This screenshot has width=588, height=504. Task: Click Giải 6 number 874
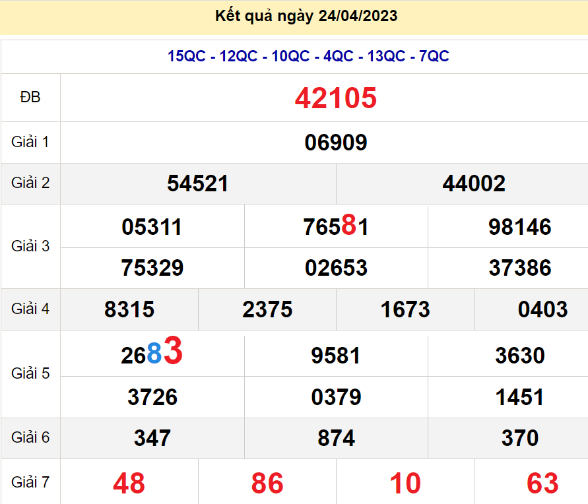click(x=336, y=438)
